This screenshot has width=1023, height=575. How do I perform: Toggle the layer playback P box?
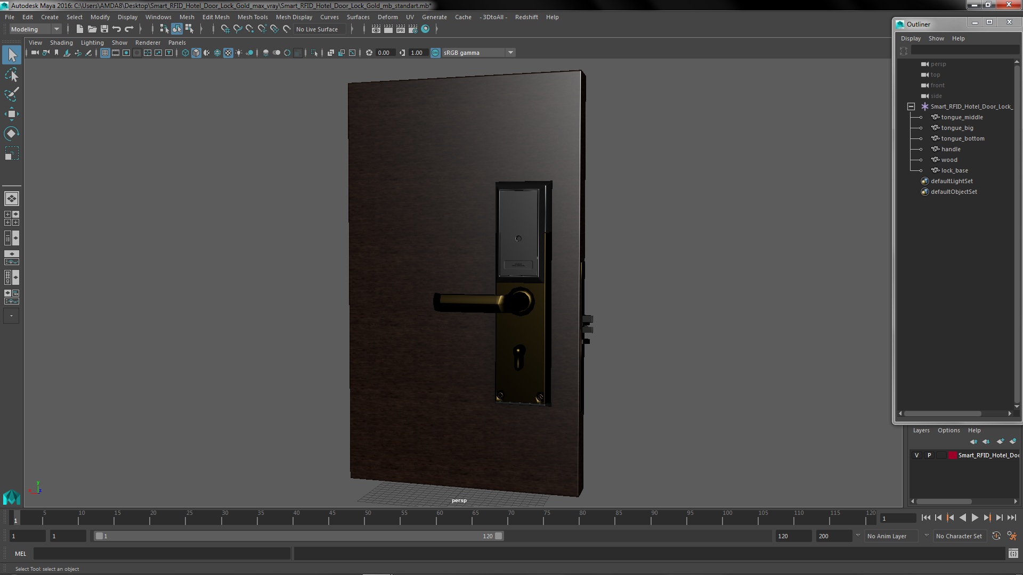point(929,455)
